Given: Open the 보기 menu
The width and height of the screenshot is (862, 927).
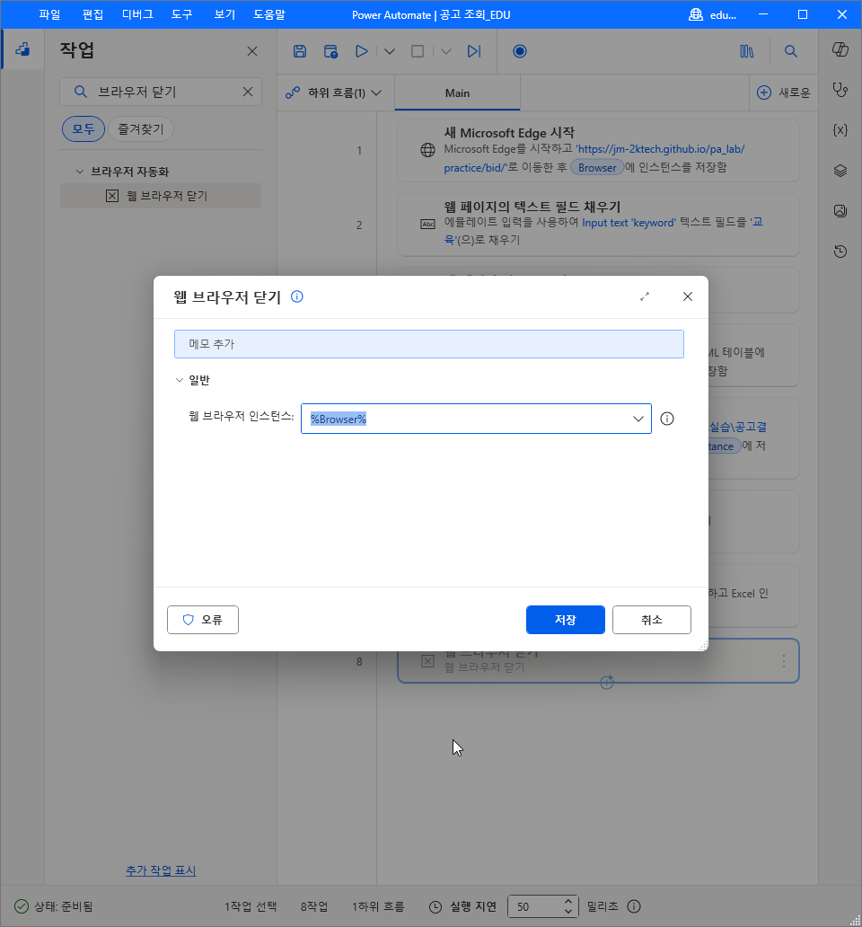Looking at the screenshot, I should coord(224,14).
